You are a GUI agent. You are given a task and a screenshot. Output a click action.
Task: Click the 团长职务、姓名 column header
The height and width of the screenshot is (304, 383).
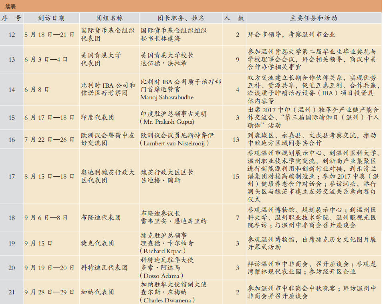coord(181,18)
